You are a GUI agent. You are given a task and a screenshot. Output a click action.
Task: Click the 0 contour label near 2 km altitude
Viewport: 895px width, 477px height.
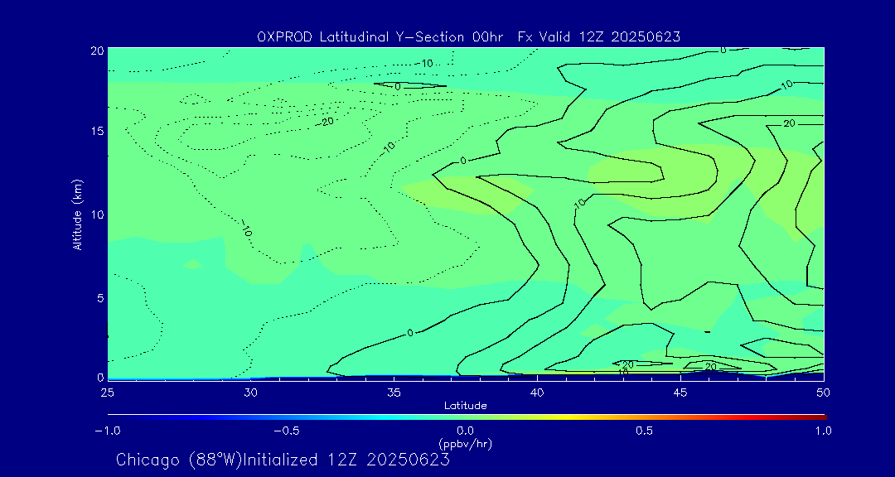click(409, 333)
